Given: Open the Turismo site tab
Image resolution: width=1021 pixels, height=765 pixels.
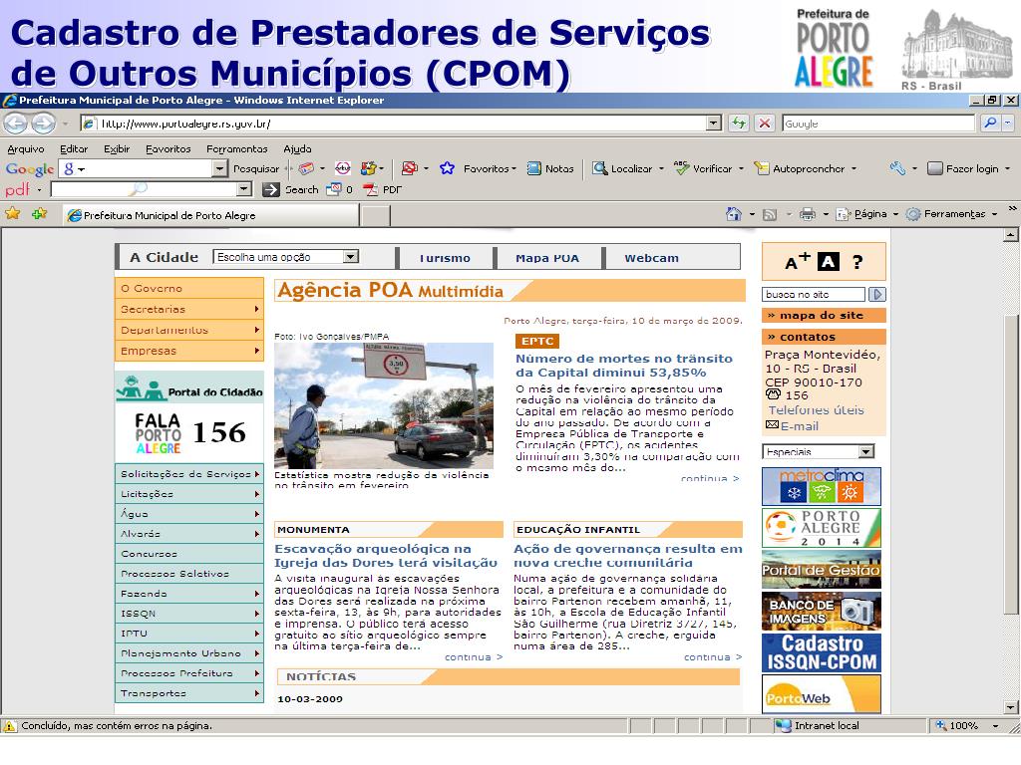Looking at the screenshot, I should click(445, 258).
